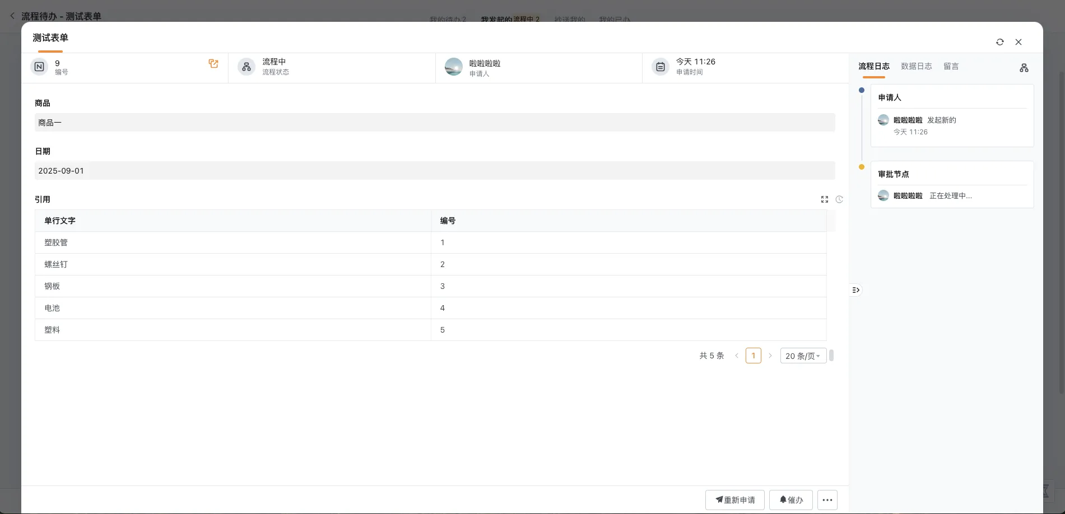Switch to 数据日志 tab
The width and height of the screenshot is (1065, 514).
pos(917,66)
